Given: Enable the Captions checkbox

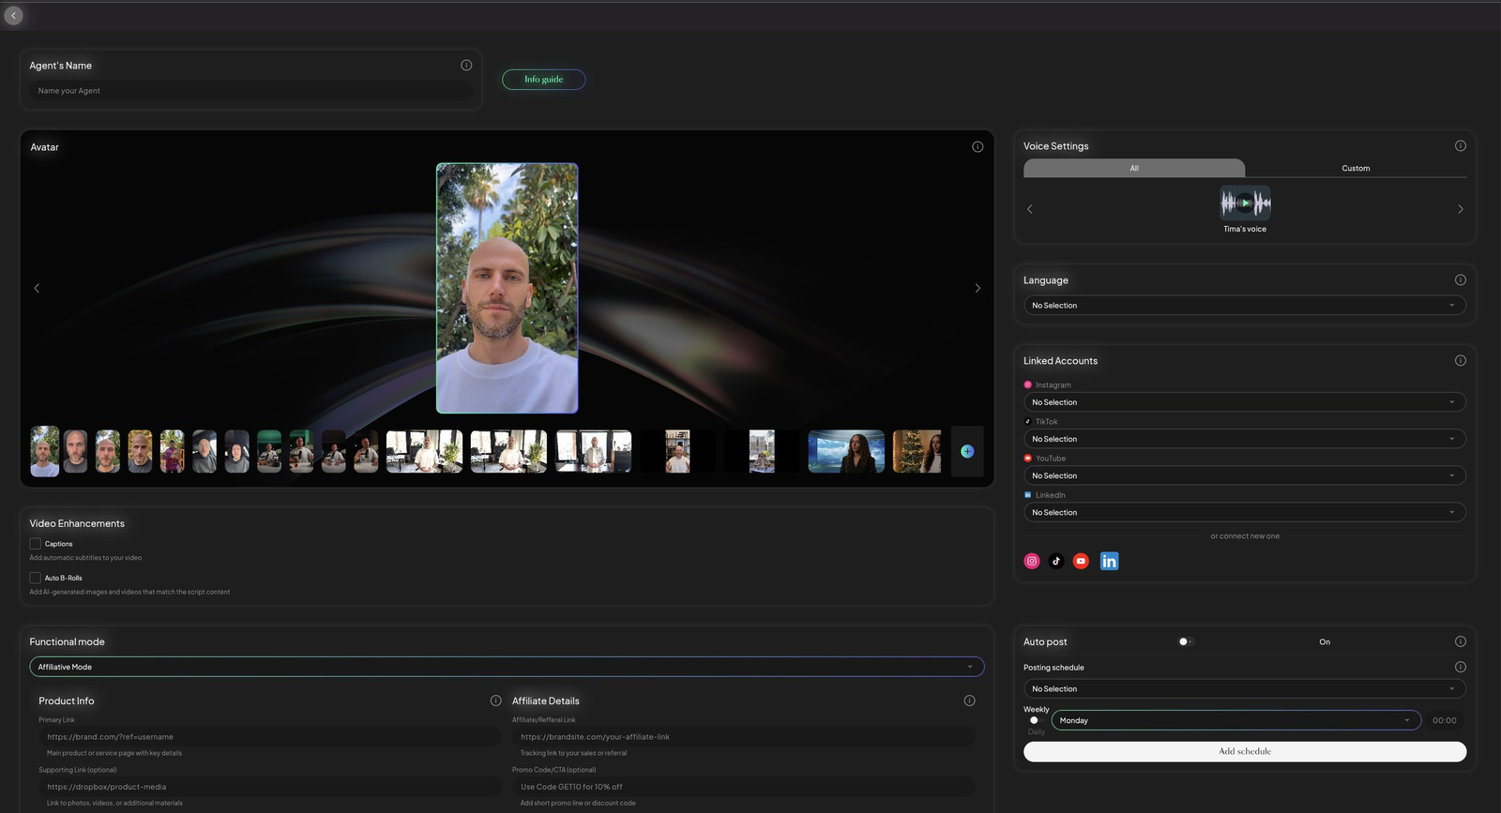Looking at the screenshot, I should point(35,544).
